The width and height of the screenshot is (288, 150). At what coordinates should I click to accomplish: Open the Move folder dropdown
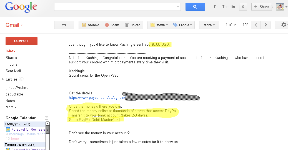pos(159,25)
